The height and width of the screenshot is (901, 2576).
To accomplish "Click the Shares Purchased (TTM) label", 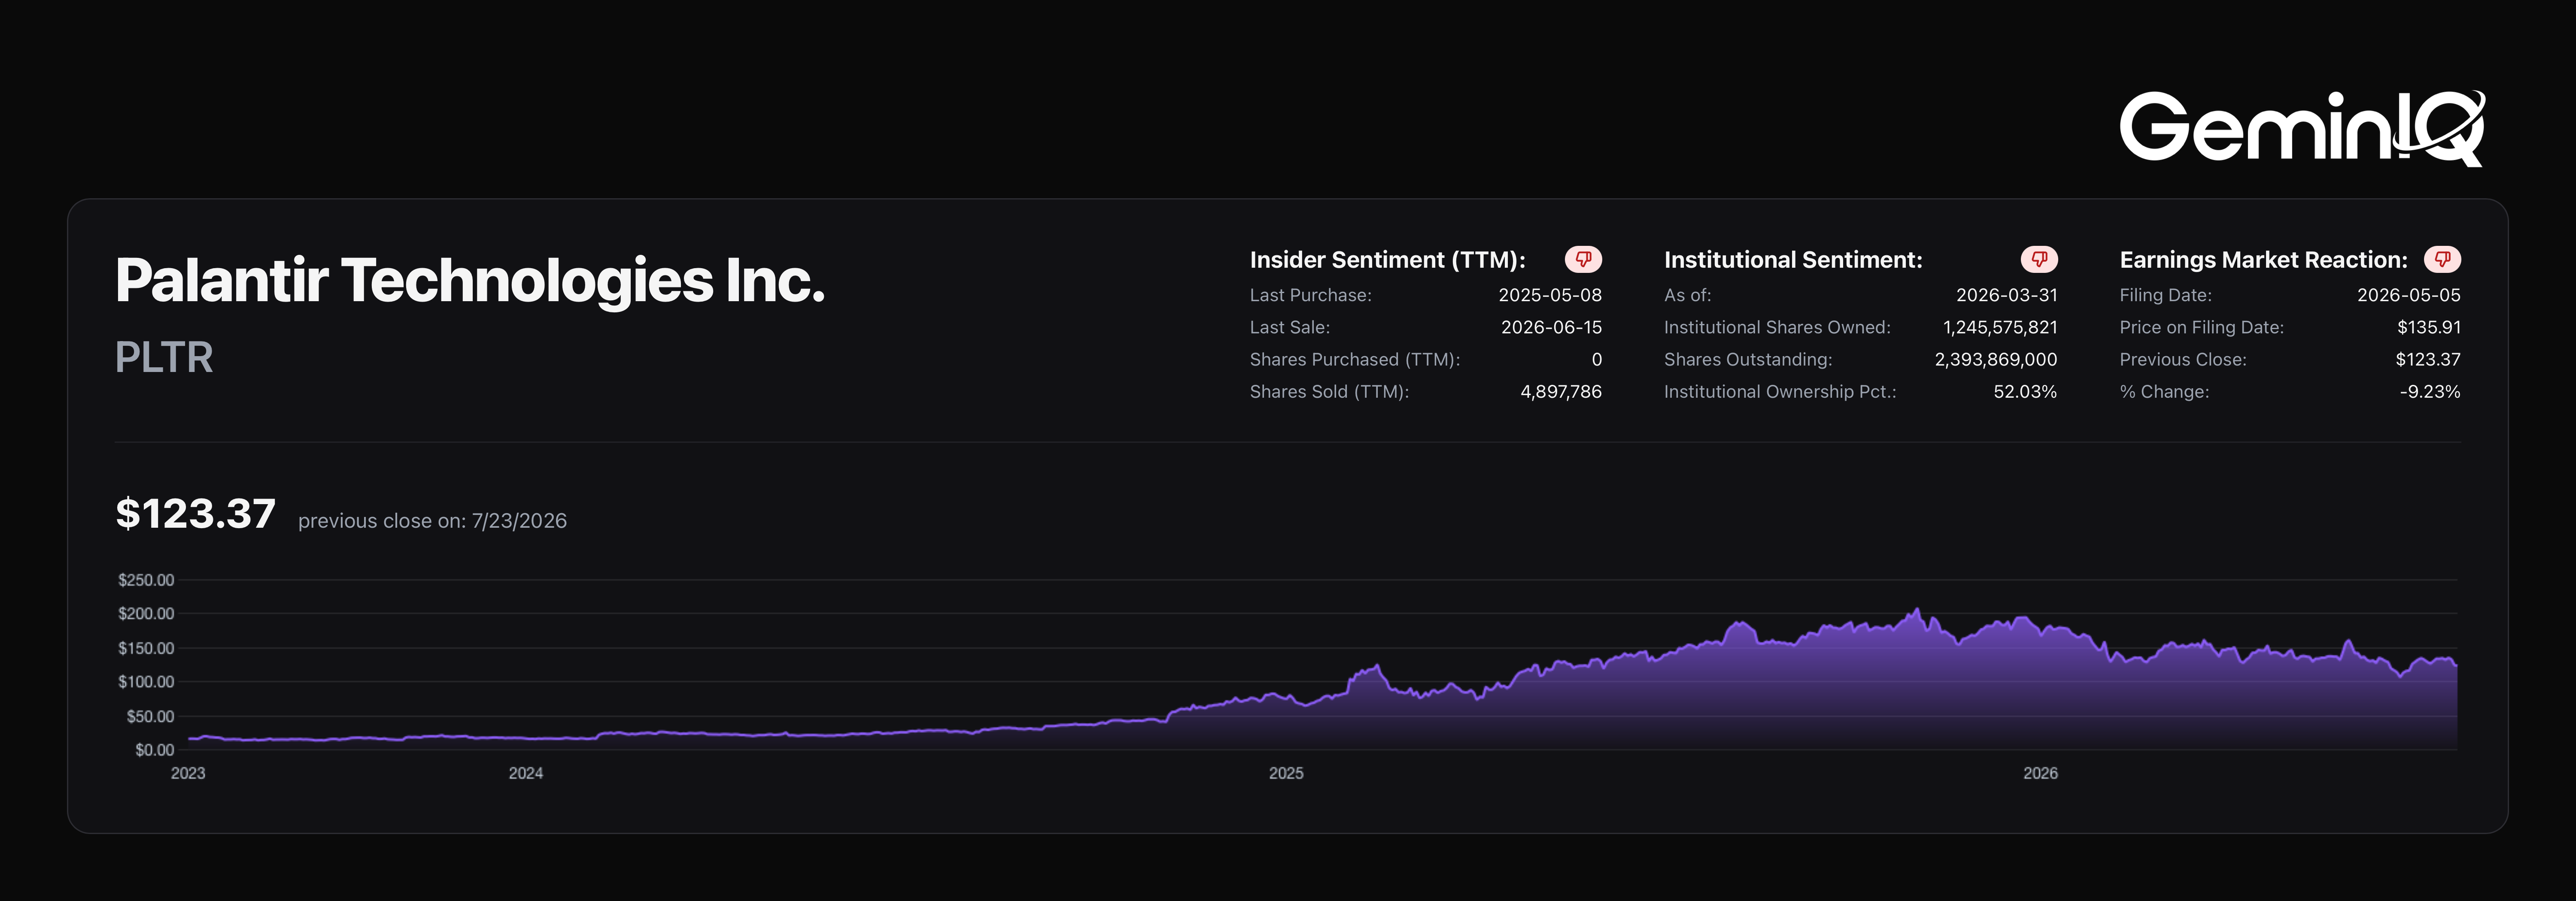I will click(x=1354, y=360).
